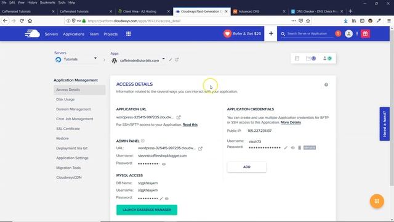Click the Cloudways logo in the header
Screen dimensions: 394x222
coord(33,34)
